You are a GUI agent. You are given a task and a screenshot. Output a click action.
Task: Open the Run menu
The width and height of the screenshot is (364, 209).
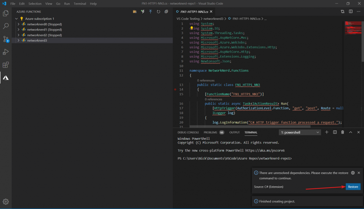click(67, 4)
